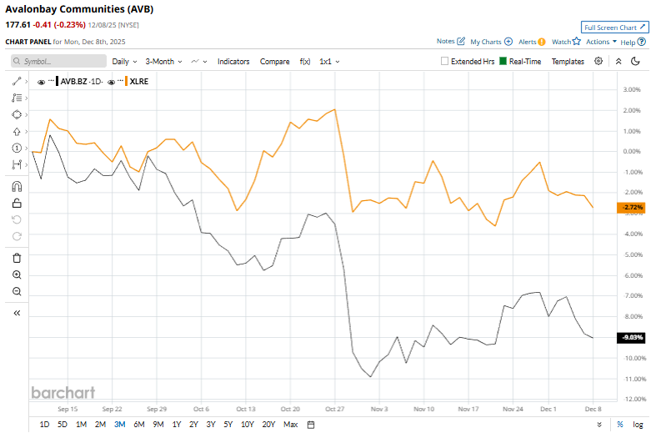Screen dimensions: 651x438
Task: Enable the Extended Hrs checkbox
Action: (444, 61)
